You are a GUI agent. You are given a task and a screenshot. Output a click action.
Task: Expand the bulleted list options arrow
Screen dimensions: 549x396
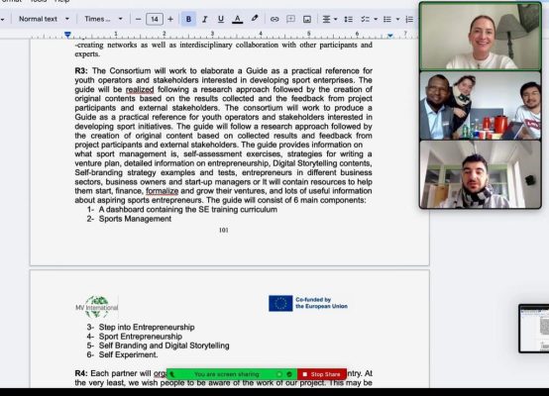tap(397, 19)
